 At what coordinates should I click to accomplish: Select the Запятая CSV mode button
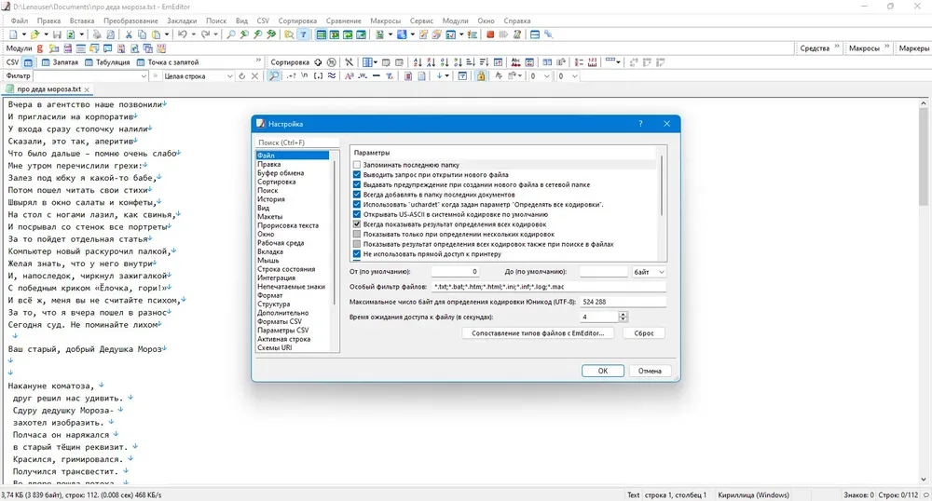point(60,62)
